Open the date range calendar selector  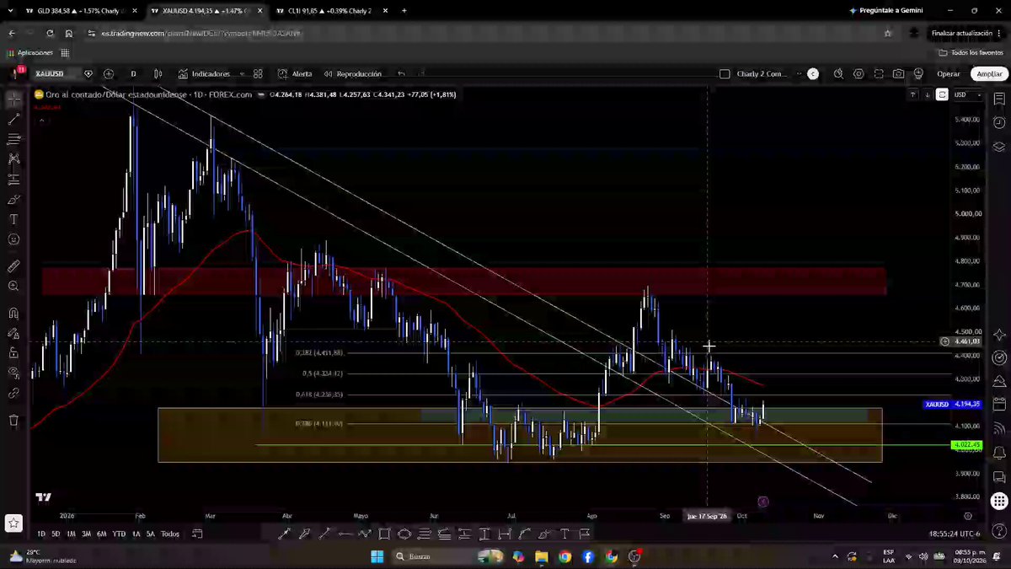[x=197, y=534]
